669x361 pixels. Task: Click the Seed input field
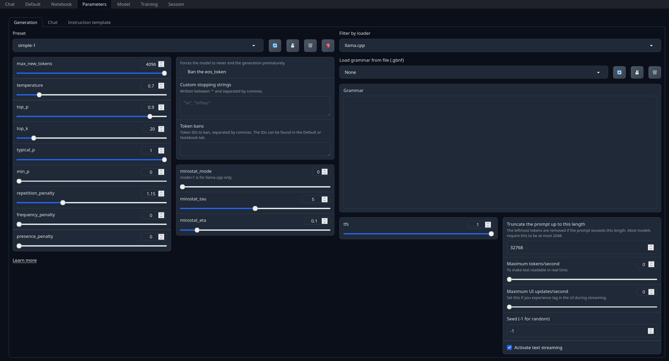(577, 331)
